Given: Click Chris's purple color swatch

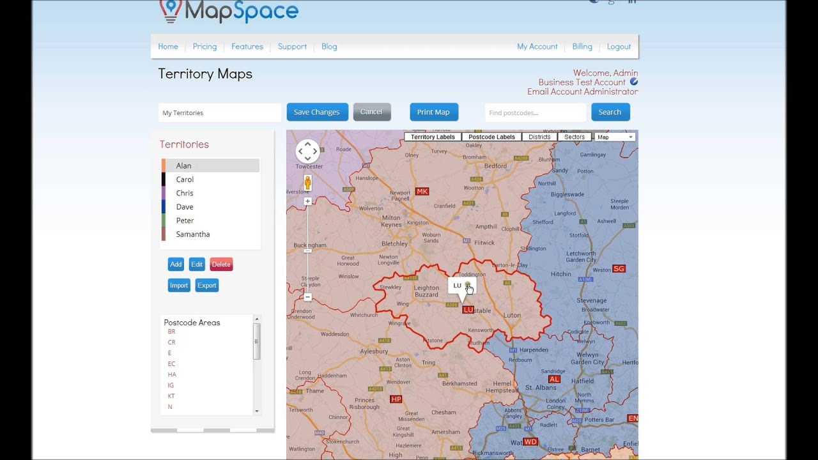Looking at the screenshot, I should [164, 193].
